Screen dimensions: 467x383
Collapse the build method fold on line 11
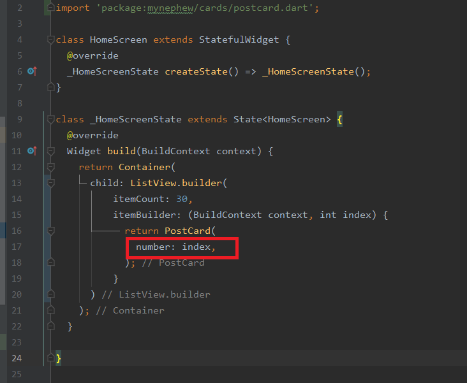click(51, 151)
